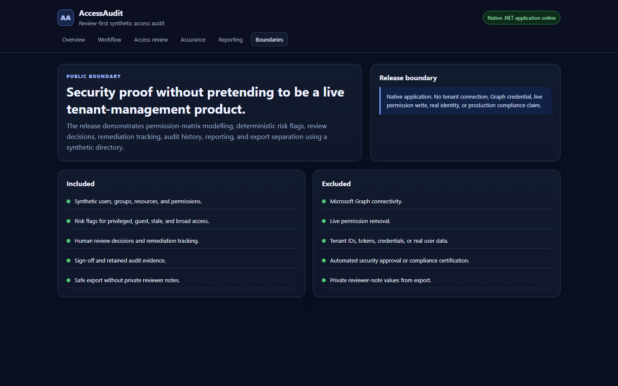Click green bullet beside 'Human review decisions'
Screen dimensions: 618x386
click(68, 241)
